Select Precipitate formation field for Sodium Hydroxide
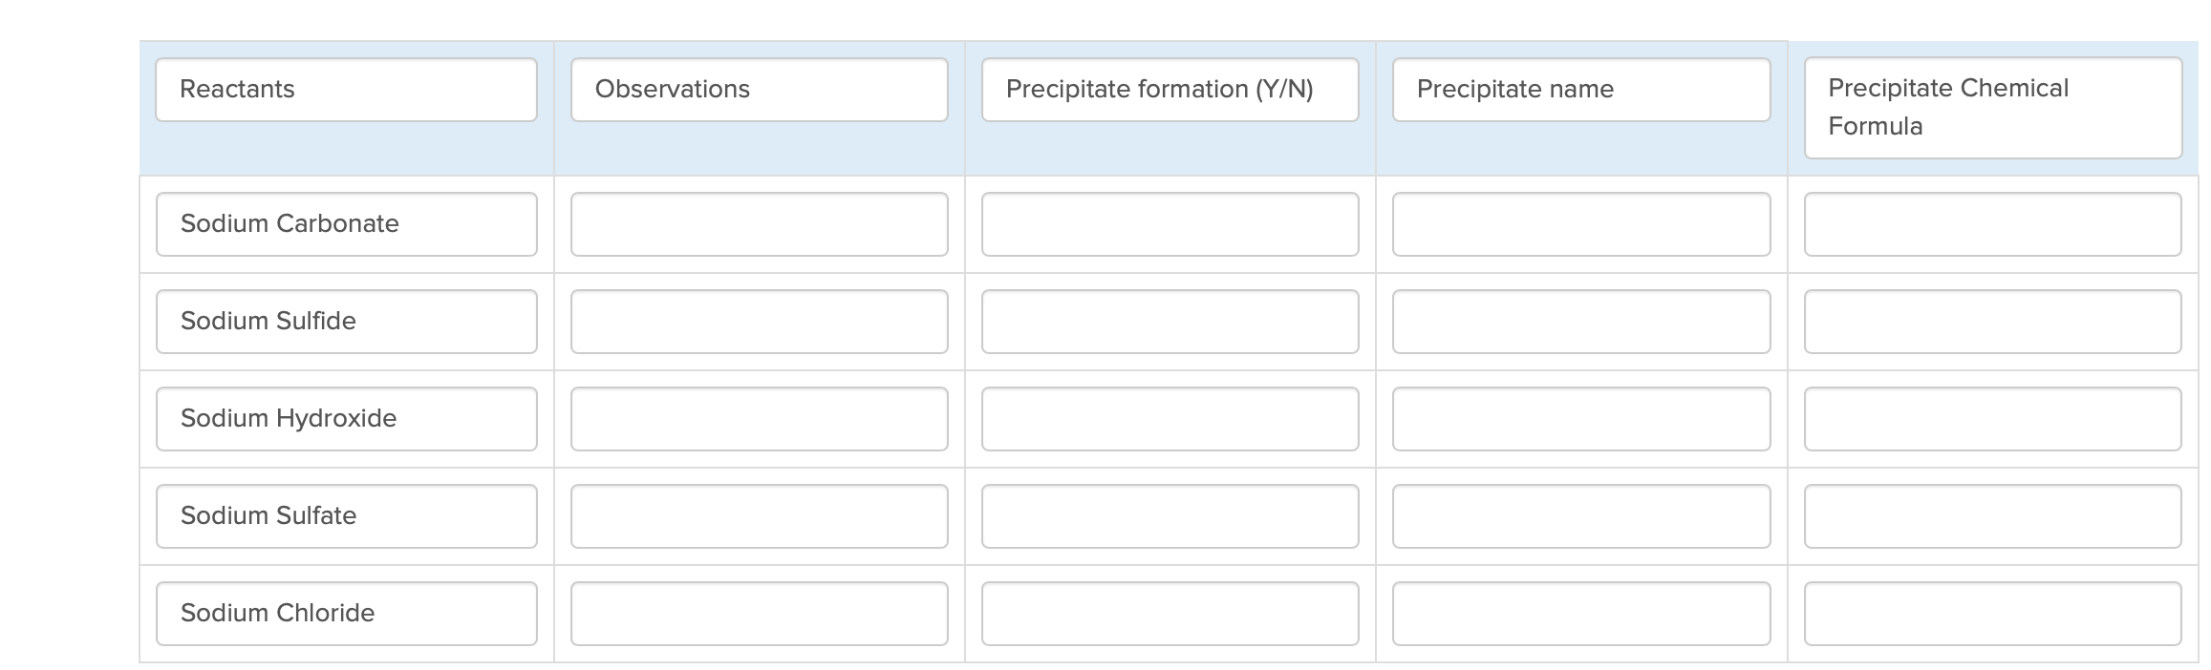This screenshot has width=2211, height=670. click(1170, 419)
